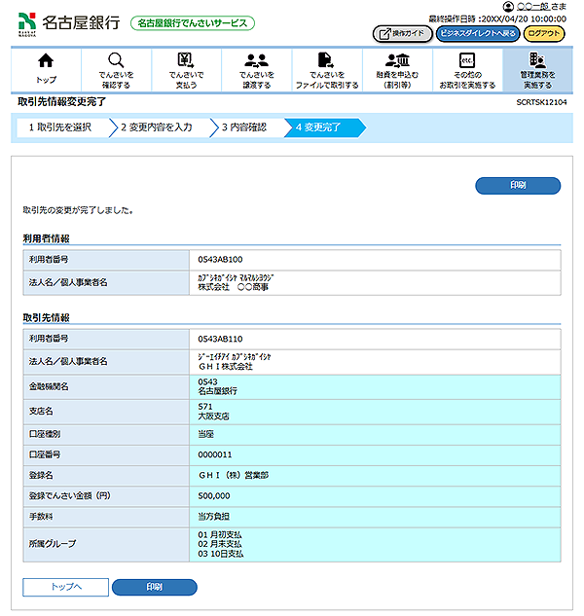584x616 pixels.
Task: Return via ビジネスダイレクトへ戻る button
Action: (x=478, y=33)
